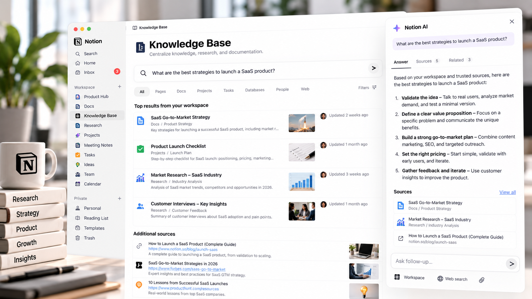This screenshot has height=299, width=532.
Task: Open Market Research source card in Notion AI
Action: (x=455, y=222)
